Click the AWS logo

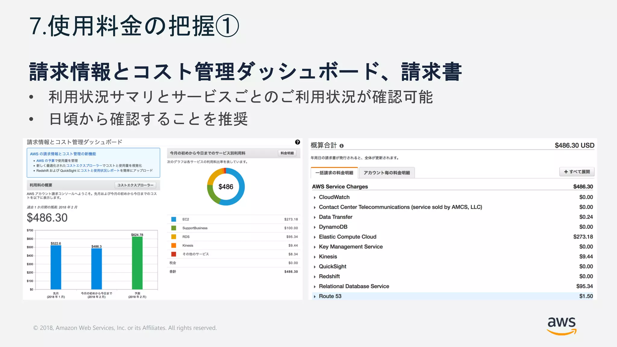pyautogui.click(x=562, y=326)
